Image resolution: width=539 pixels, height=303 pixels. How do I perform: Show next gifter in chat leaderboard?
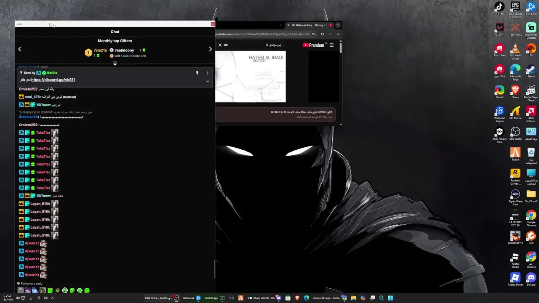[210, 49]
